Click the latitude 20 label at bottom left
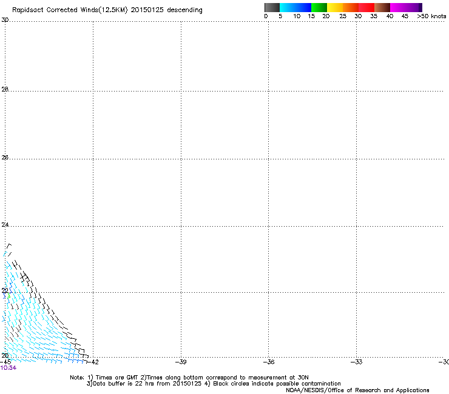The width and height of the screenshot is (449, 394). [x=5, y=356]
